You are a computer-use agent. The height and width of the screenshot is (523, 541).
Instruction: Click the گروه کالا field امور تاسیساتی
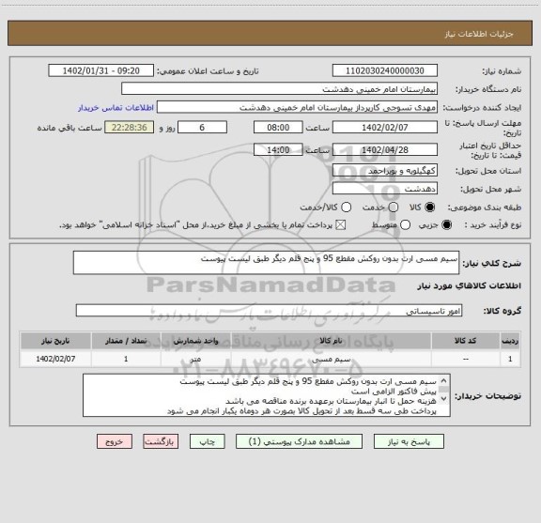pyautogui.click(x=270, y=311)
